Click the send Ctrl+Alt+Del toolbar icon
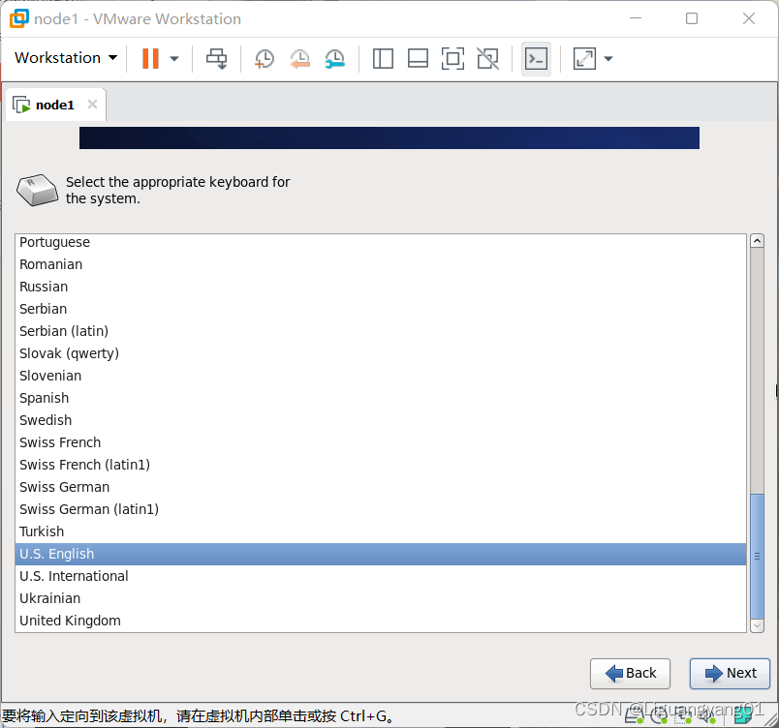The width and height of the screenshot is (779, 728). (217, 58)
